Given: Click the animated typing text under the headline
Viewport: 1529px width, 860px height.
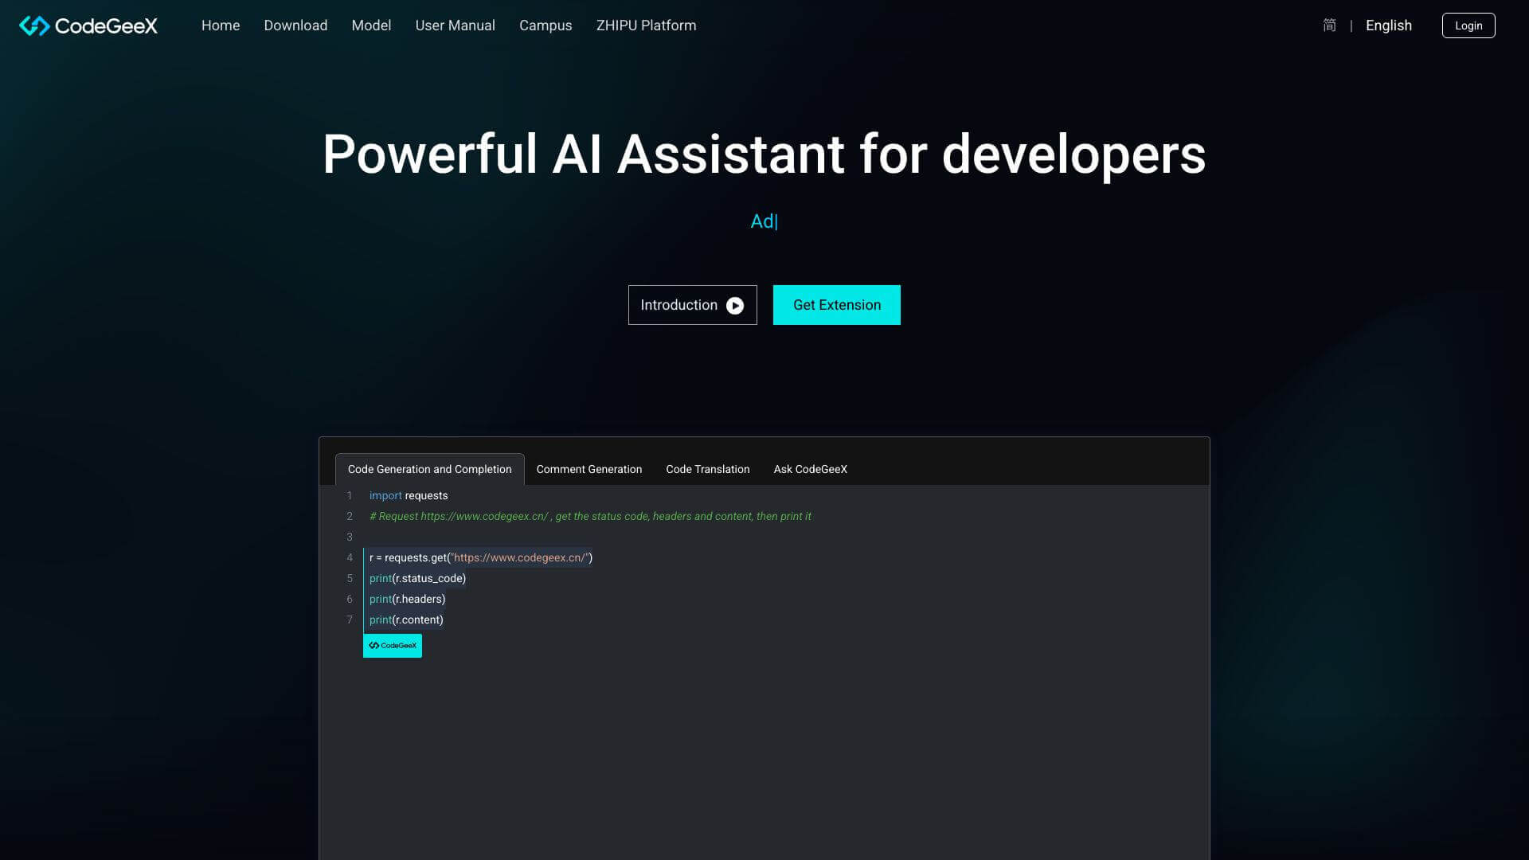Looking at the screenshot, I should pyautogui.click(x=762, y=221).
